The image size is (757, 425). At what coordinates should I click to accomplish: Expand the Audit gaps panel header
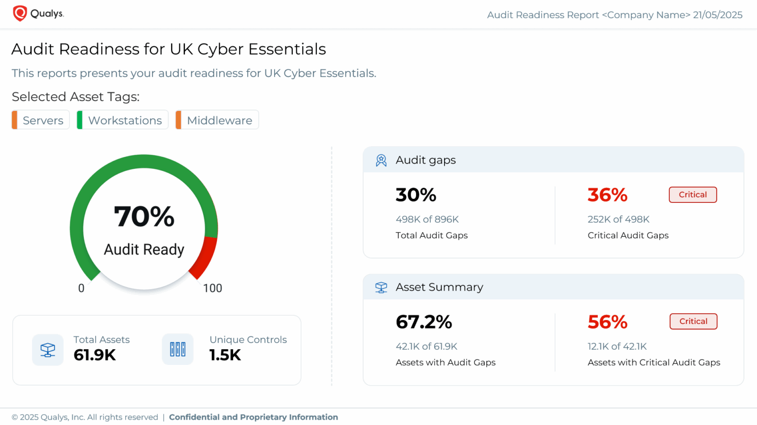[x=425, y=160]
